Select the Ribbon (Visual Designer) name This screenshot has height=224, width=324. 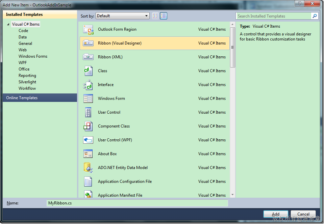click(x=120, y=43)
